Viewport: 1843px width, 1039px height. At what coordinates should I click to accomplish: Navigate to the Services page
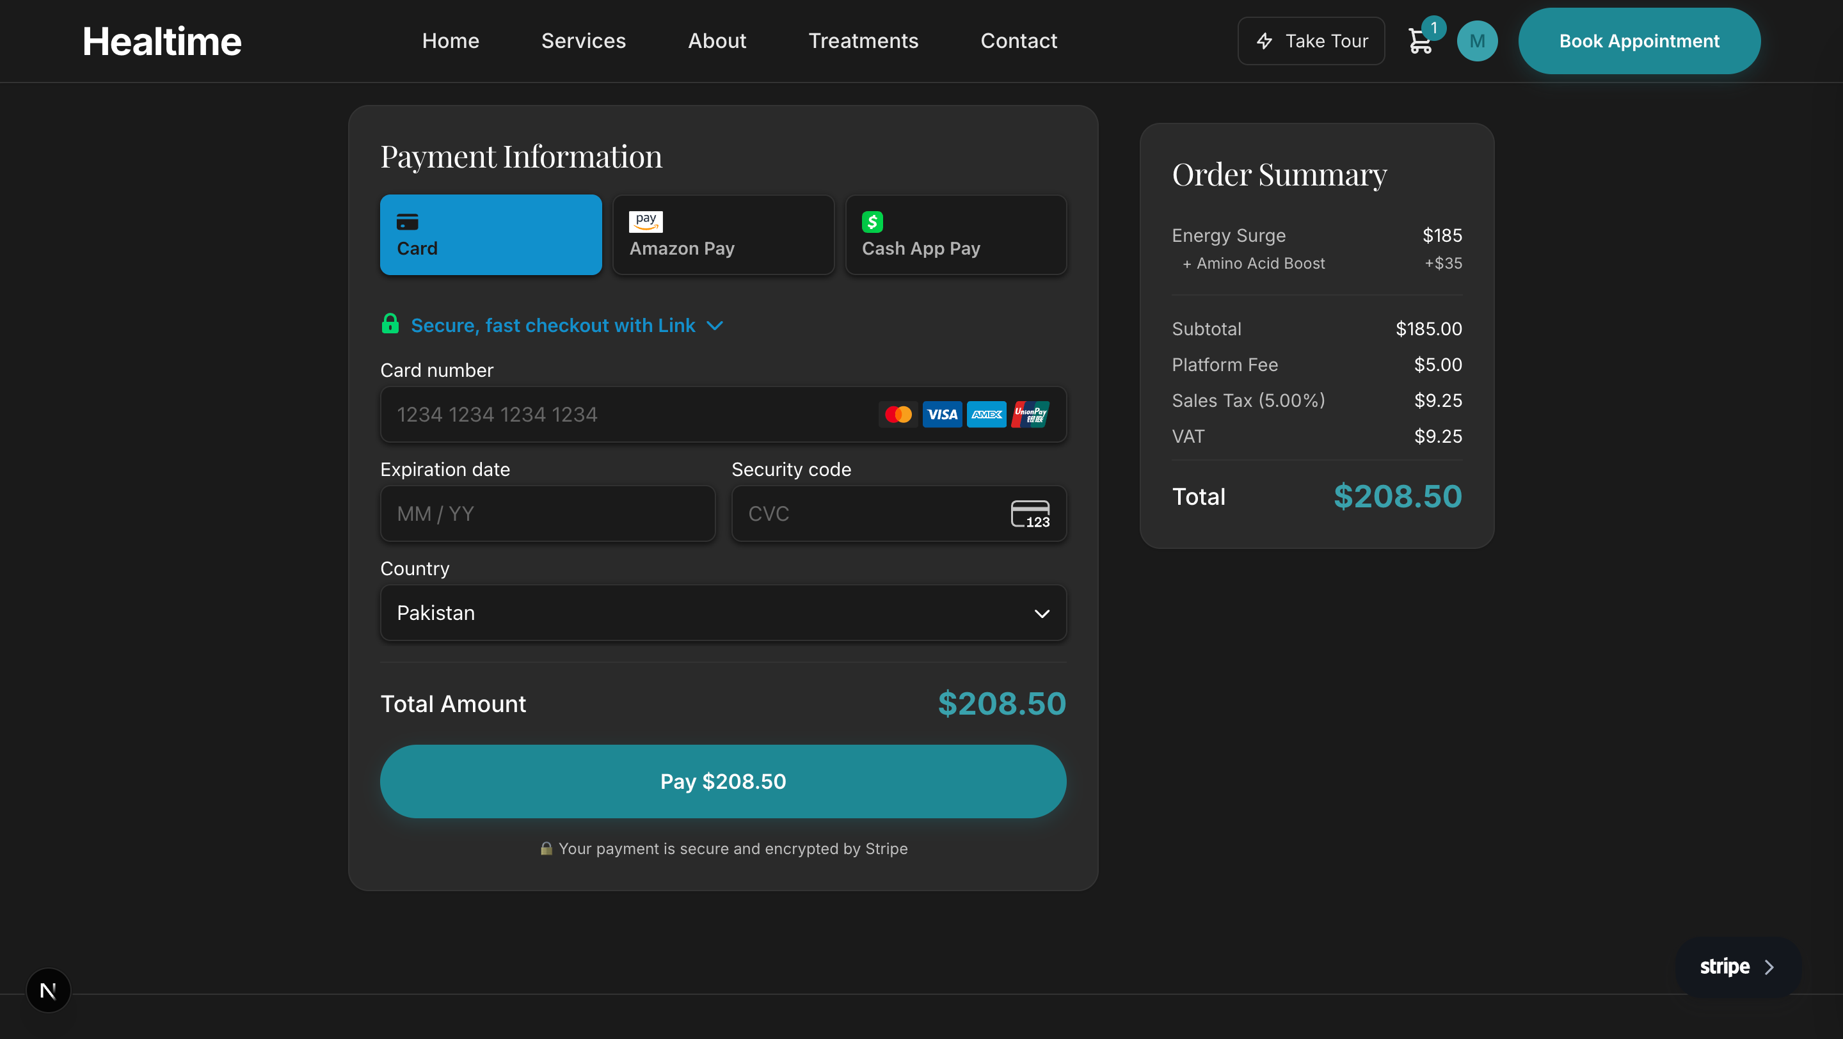pos(583,41)
